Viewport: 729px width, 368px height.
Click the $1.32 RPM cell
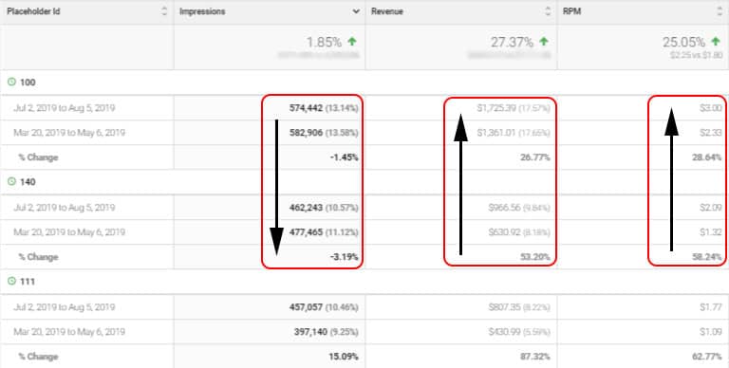[643, 231]
